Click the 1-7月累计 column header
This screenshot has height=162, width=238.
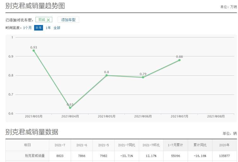(x=175, y=145)
